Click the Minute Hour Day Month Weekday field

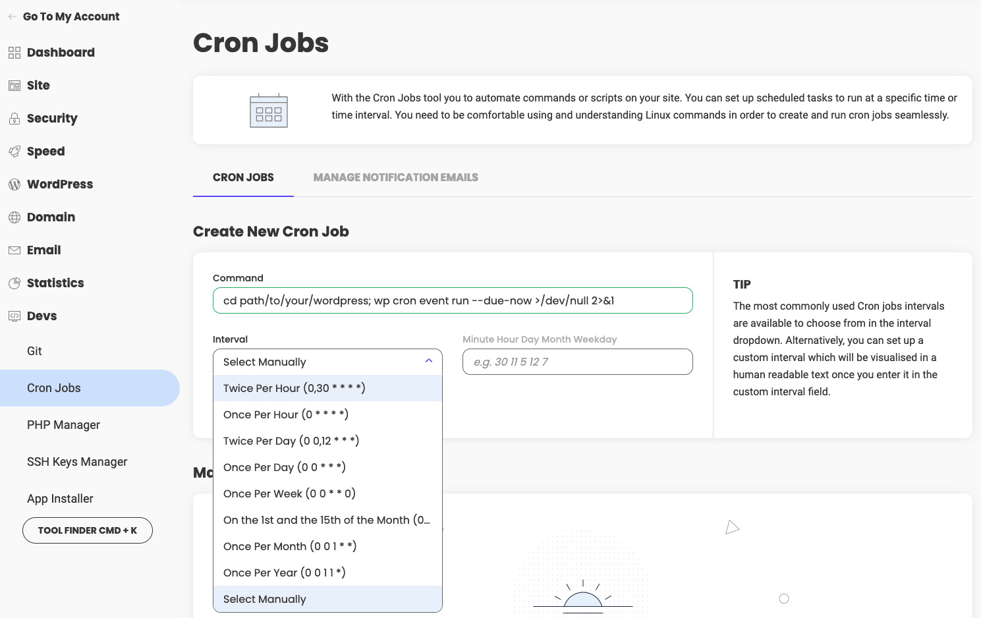click(578, 362)
